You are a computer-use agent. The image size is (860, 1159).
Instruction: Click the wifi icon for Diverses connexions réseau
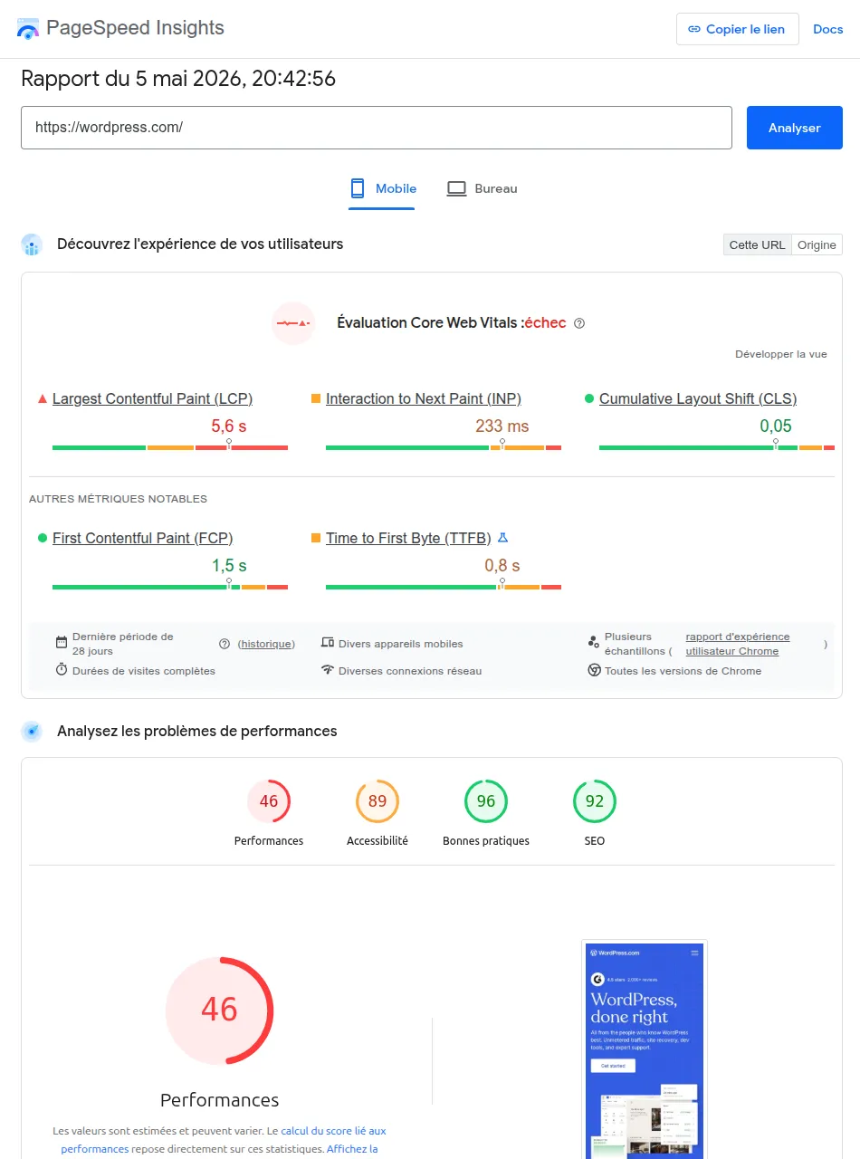click(x=328, y=670)
